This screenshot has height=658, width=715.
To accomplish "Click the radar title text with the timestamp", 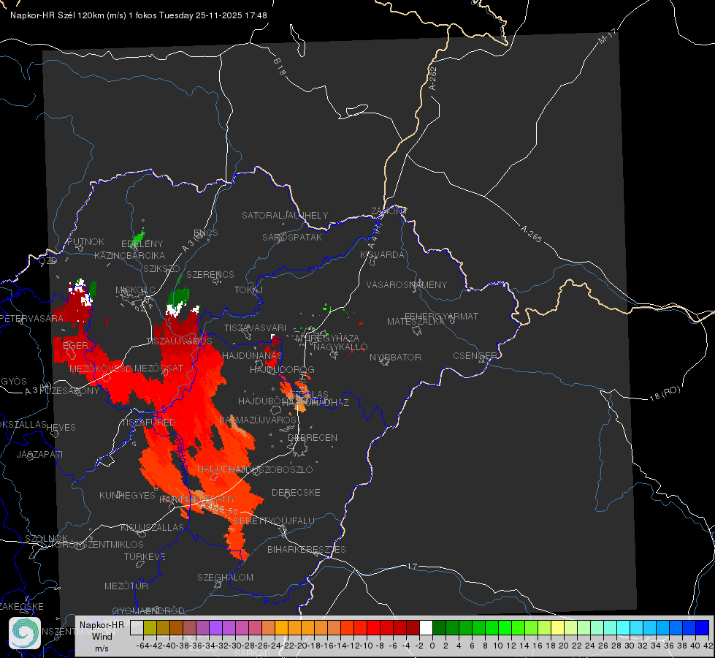I will pos(139,15).
